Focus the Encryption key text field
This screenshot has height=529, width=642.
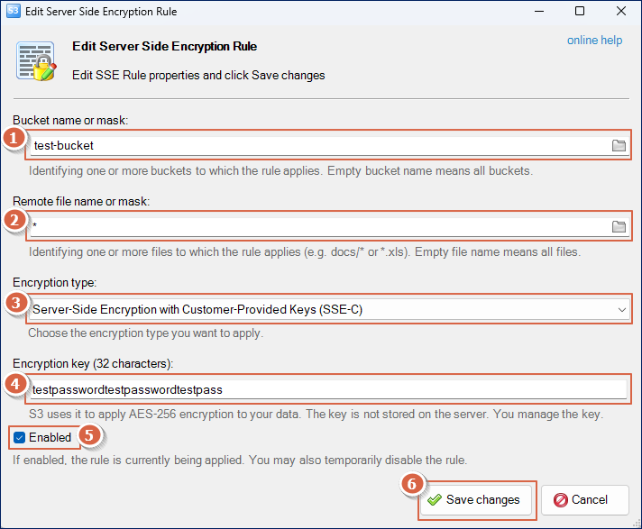[x=329, y=389]
